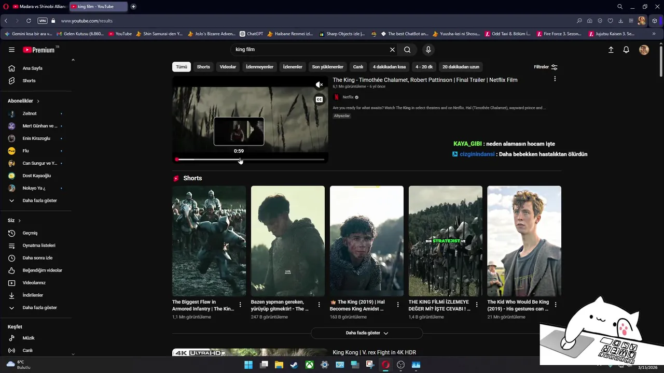
Task: Select the Tümü filter chip
Action: [181, 67]
